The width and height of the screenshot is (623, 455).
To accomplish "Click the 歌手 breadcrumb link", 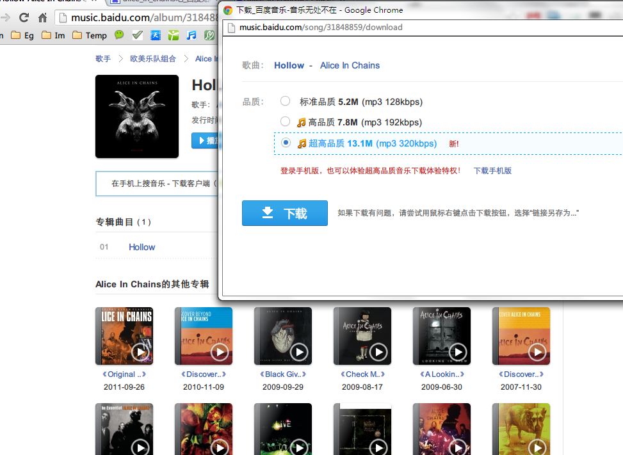I will [x=103, y=59].
